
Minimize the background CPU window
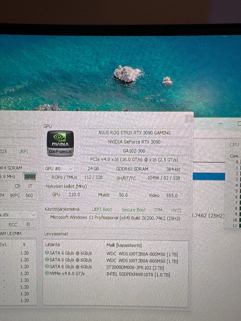coord(221,123)
